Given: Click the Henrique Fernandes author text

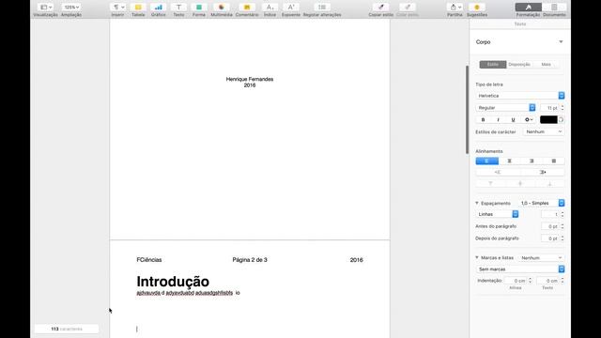Looking at the screenshot, I should (250, 79).
